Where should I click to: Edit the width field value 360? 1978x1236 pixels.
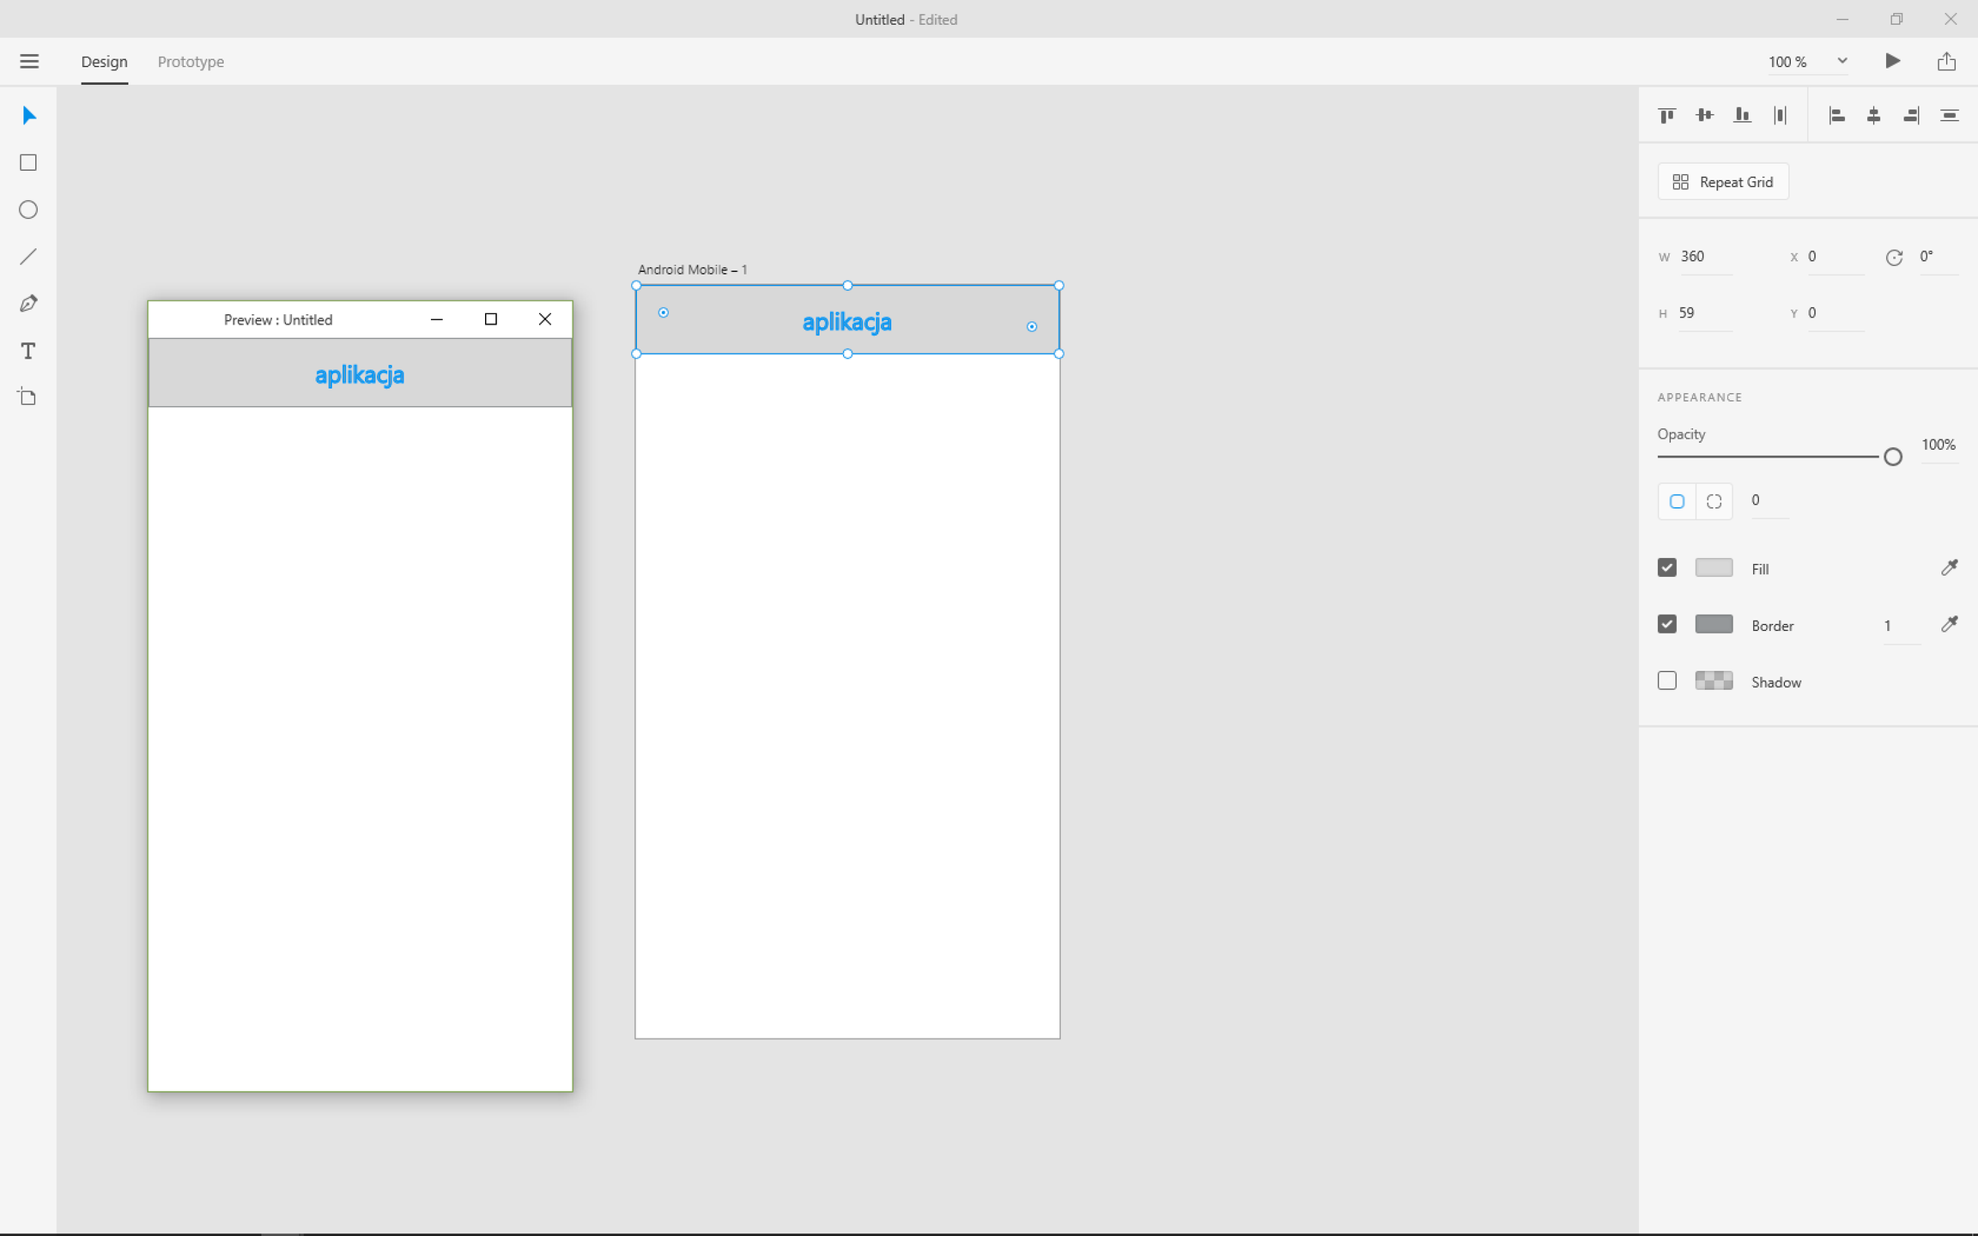[x=1705, y=257]
